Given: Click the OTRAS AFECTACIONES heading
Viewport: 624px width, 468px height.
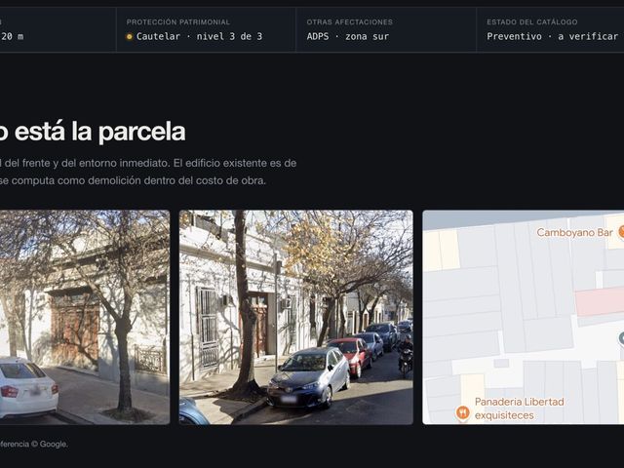Looking at the screenshot, I should pos(349,22).
